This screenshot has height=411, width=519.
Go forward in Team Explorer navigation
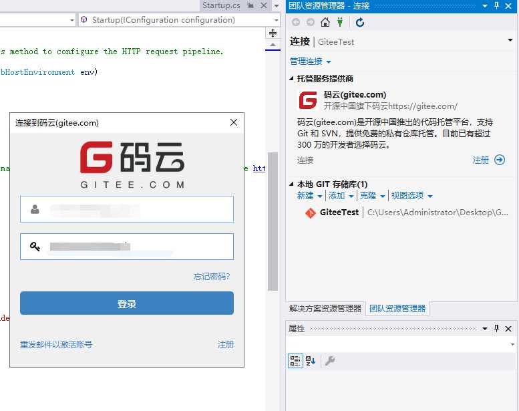pyautogui.click(x=311, y=22)
